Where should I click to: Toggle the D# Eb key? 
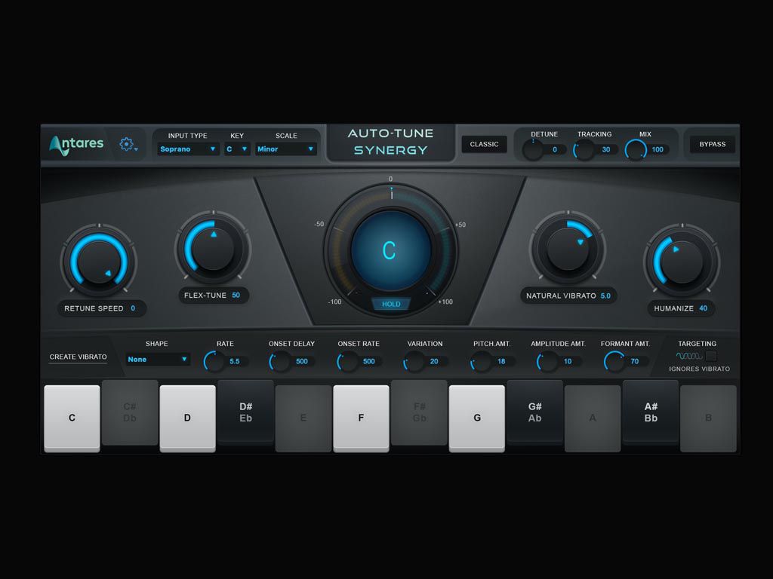click(x=245, y=412)
